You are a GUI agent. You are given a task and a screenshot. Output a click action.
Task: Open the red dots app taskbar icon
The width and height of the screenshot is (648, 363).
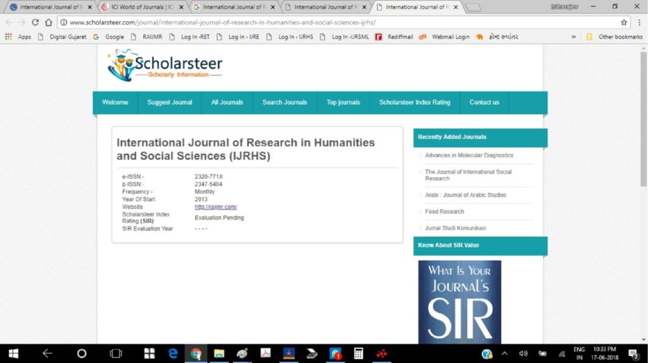[x=382, y=354]
